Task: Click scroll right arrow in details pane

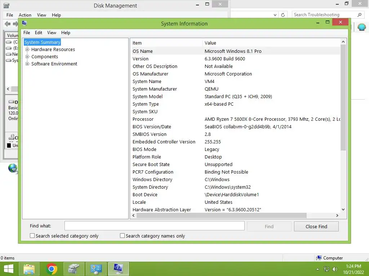Action: click(x=337, y=215)
